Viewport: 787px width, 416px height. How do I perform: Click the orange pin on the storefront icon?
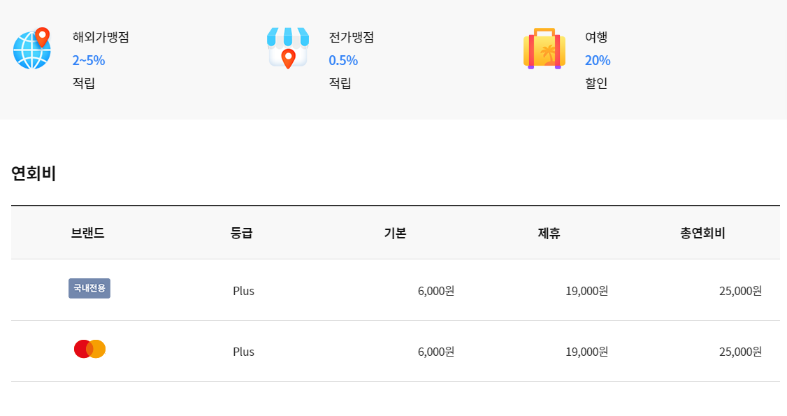287,57
